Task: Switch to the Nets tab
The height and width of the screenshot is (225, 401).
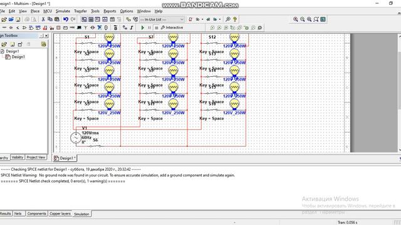Action: (x=18, y=214)
